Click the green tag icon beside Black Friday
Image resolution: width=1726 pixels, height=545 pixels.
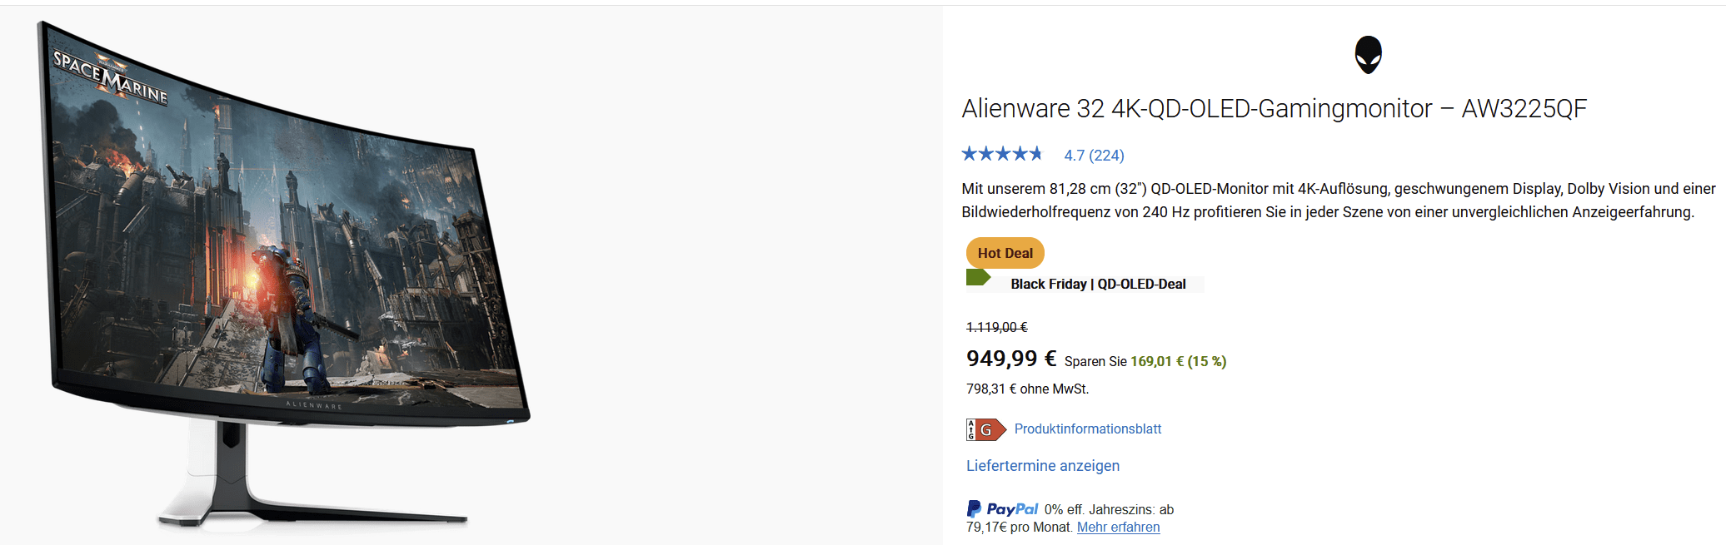click(978, 278)
